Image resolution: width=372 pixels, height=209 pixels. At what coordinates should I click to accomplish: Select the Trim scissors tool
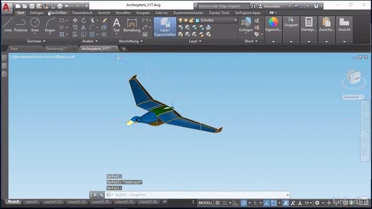pos(92,20)
